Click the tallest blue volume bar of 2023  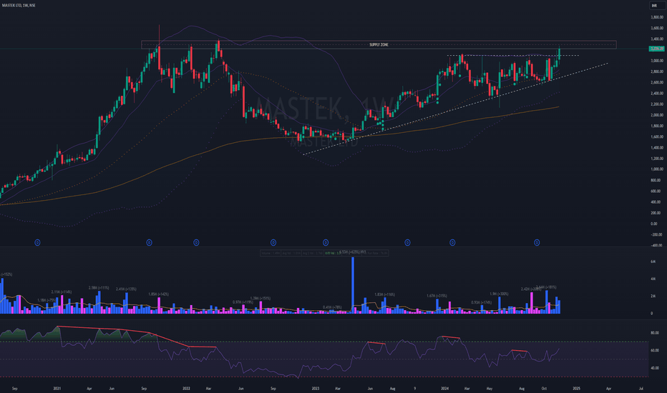tap(353, 285)
